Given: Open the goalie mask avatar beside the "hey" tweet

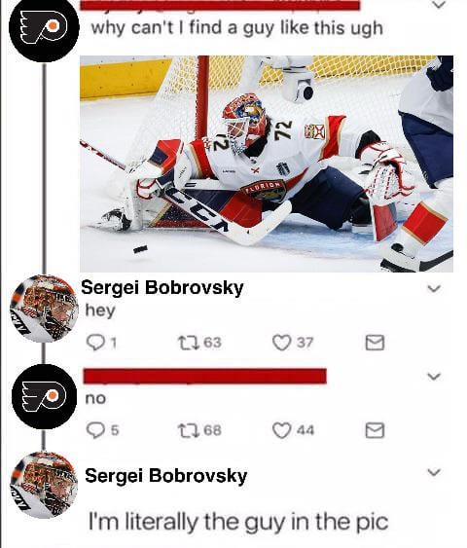Looking at the screenshot, I should point(45,309).
